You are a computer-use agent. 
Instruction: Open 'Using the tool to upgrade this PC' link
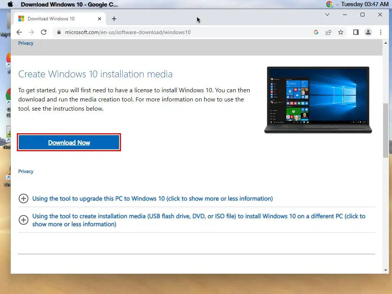click(x=152, y=199)
